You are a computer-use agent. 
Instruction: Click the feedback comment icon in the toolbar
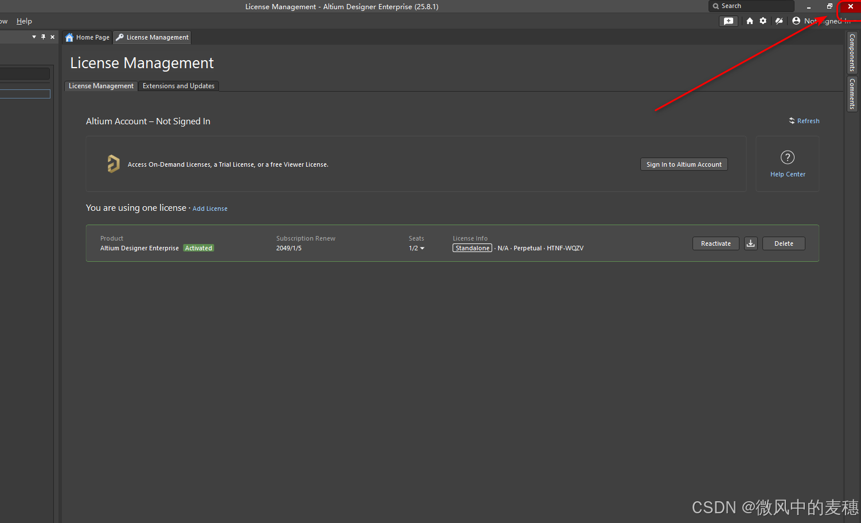coord(728,21)
